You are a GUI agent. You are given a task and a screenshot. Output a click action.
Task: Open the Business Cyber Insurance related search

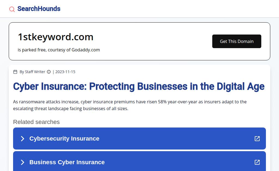pyautogui.click(x=67, y=162)
